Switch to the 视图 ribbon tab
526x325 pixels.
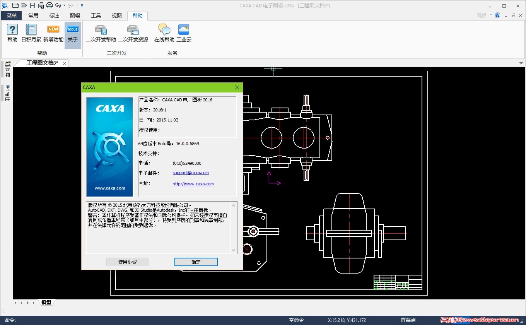pos(117,15)
